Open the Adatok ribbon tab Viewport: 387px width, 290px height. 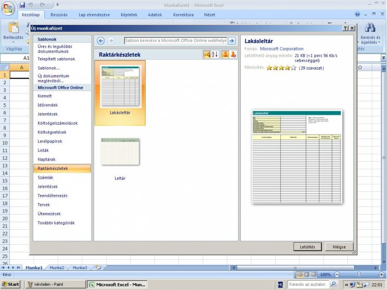pyautogui.click(x=155, y=15)
